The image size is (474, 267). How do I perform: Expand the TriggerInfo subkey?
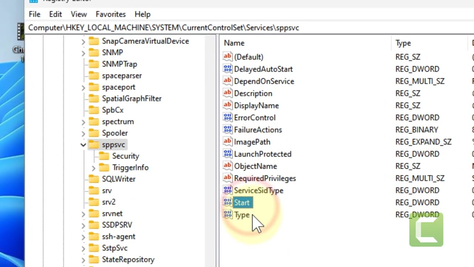[94, 168]
